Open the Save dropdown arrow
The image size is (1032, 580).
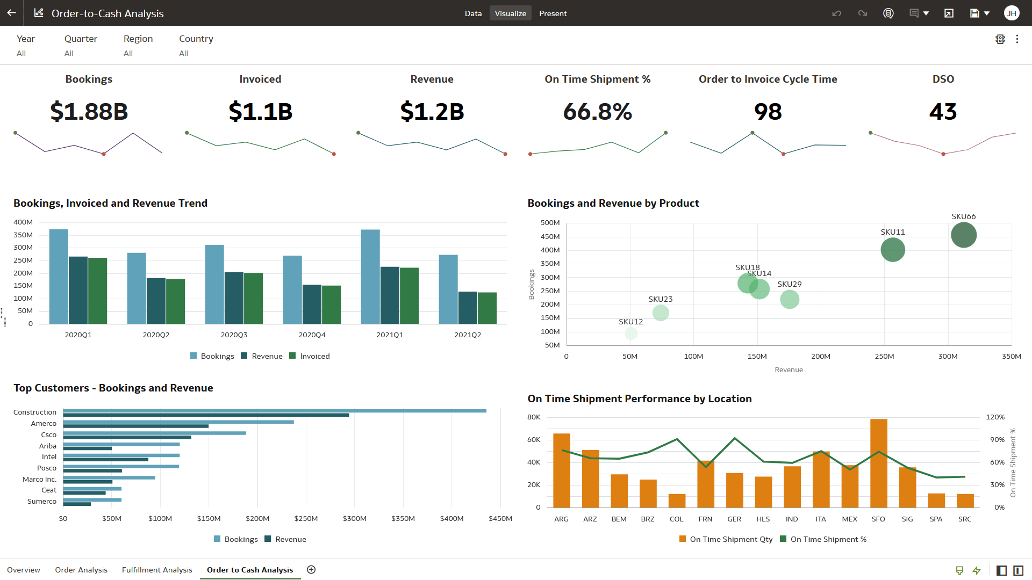(x=987, y=13)
